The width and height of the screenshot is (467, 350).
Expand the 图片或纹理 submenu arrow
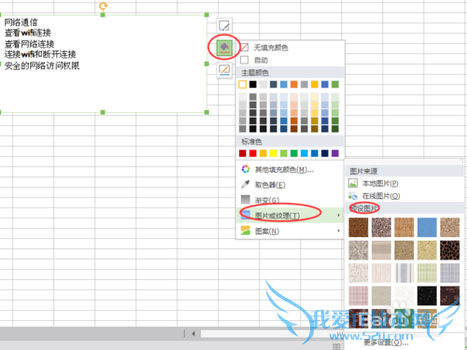[338, 216]
